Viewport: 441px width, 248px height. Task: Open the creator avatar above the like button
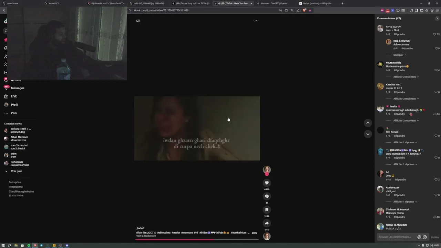click(267, 169)
